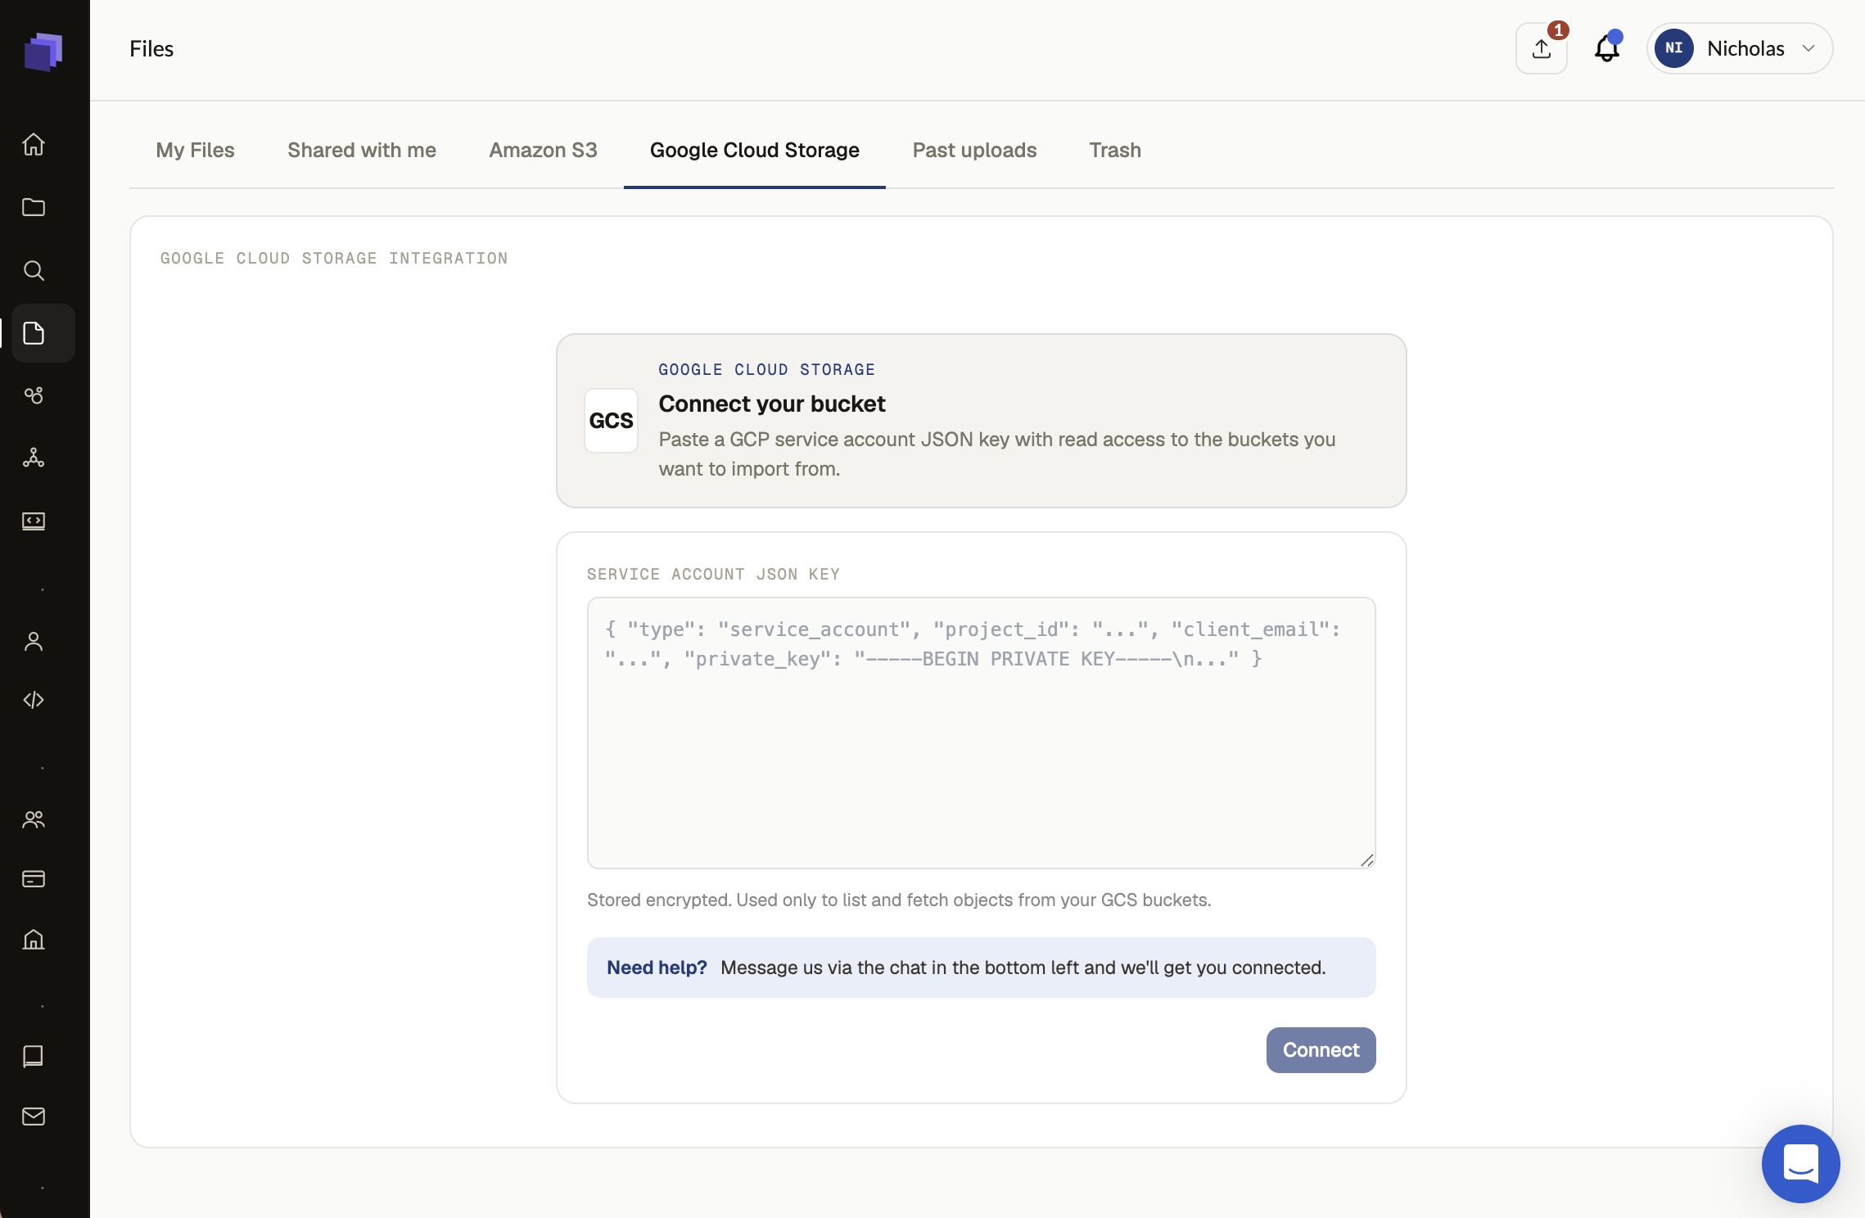Open the team members icon in sidebar
This screenshot has width=1865, height=1218.
[34, 819]
